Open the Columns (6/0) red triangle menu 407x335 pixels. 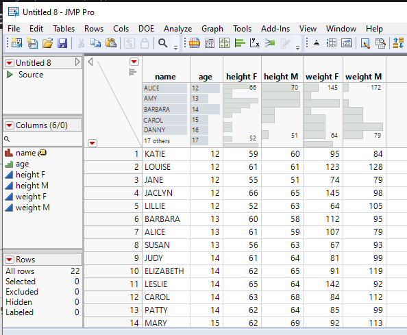pos(10,125)
